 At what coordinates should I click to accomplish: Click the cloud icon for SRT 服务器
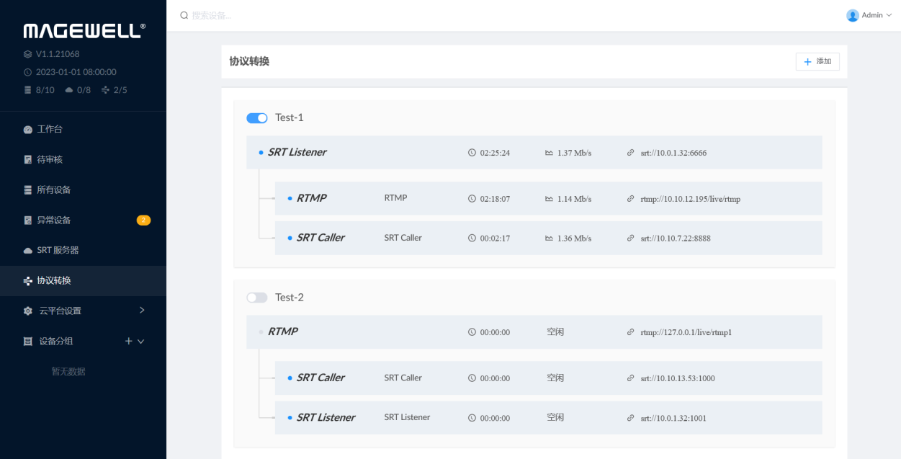click(x=28, y=251)
